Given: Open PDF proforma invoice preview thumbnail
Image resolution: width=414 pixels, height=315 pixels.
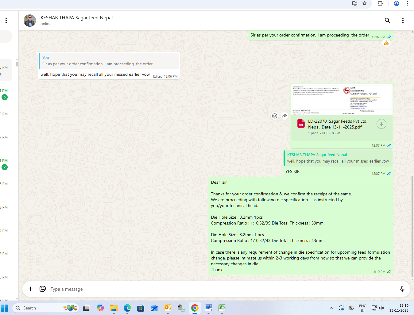Looking at the screenshot, I should tap(342, 99).
